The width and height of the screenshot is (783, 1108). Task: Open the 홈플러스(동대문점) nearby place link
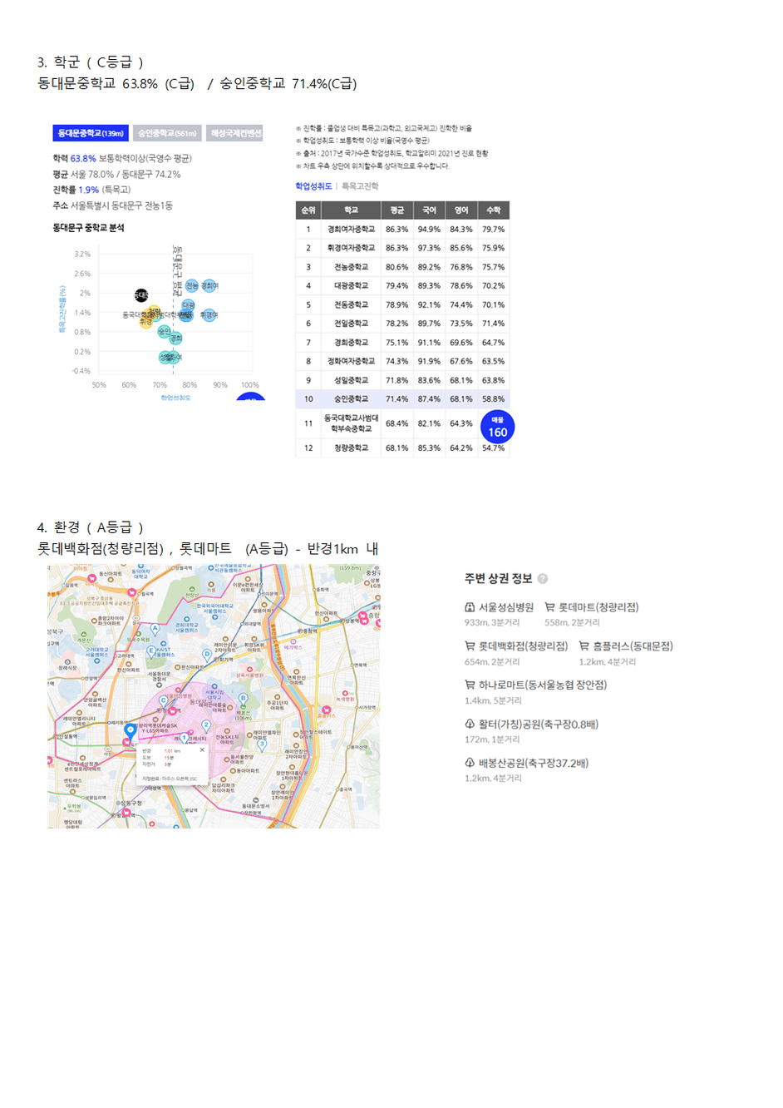coord(633,646)
